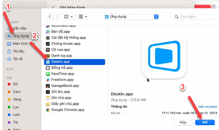This screenshot has width=219, height=130.
Task: Click the Giấy ghi chú stickies icon
Action: pyautogui.click(x=48, y=104)
